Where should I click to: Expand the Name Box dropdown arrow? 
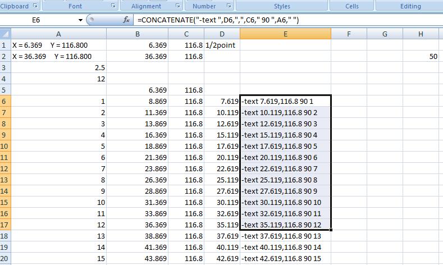80,20
